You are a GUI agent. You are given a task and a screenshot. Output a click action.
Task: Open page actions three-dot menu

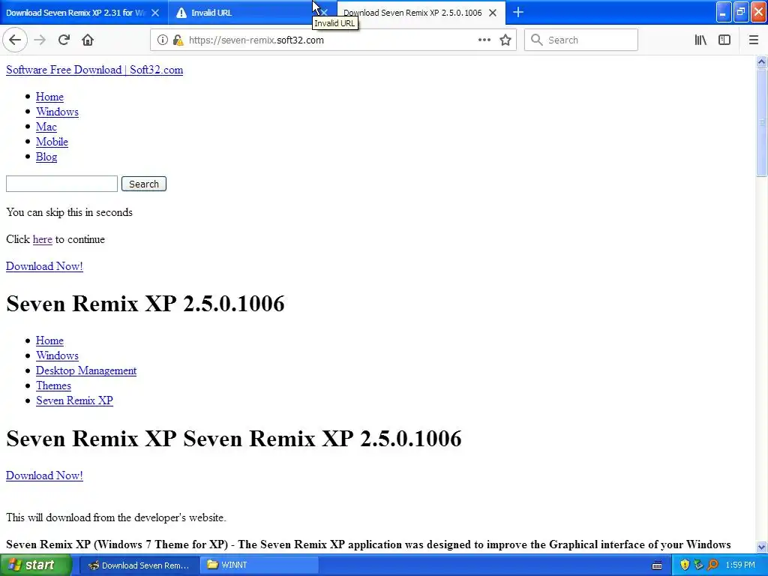pos(484,40)
